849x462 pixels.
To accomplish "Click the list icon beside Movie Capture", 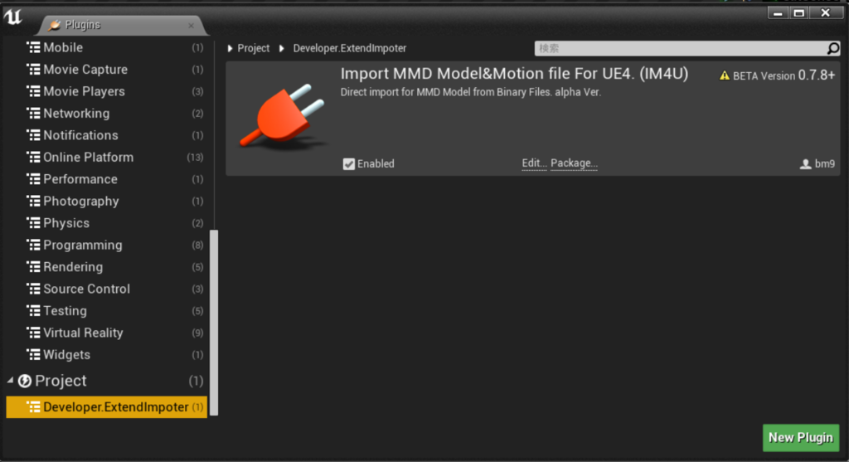I will click(x=33, y=70).
